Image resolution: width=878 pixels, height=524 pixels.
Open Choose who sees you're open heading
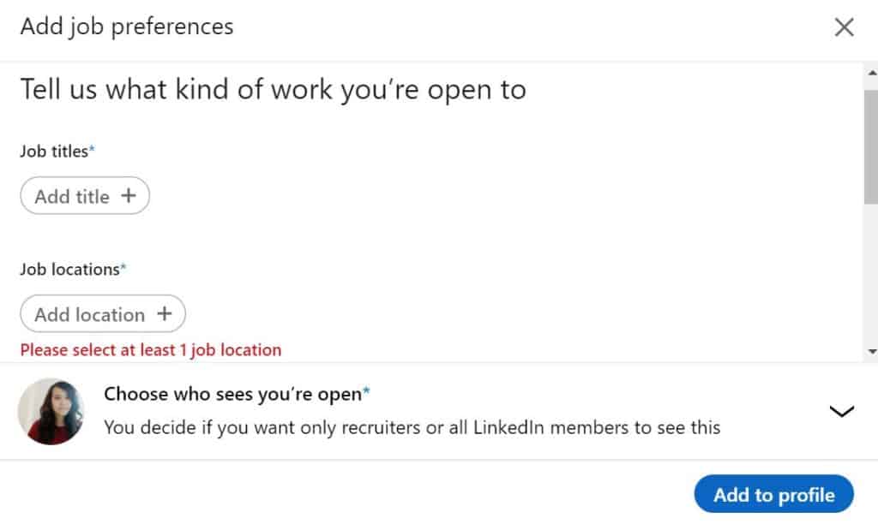coord(233,394)
